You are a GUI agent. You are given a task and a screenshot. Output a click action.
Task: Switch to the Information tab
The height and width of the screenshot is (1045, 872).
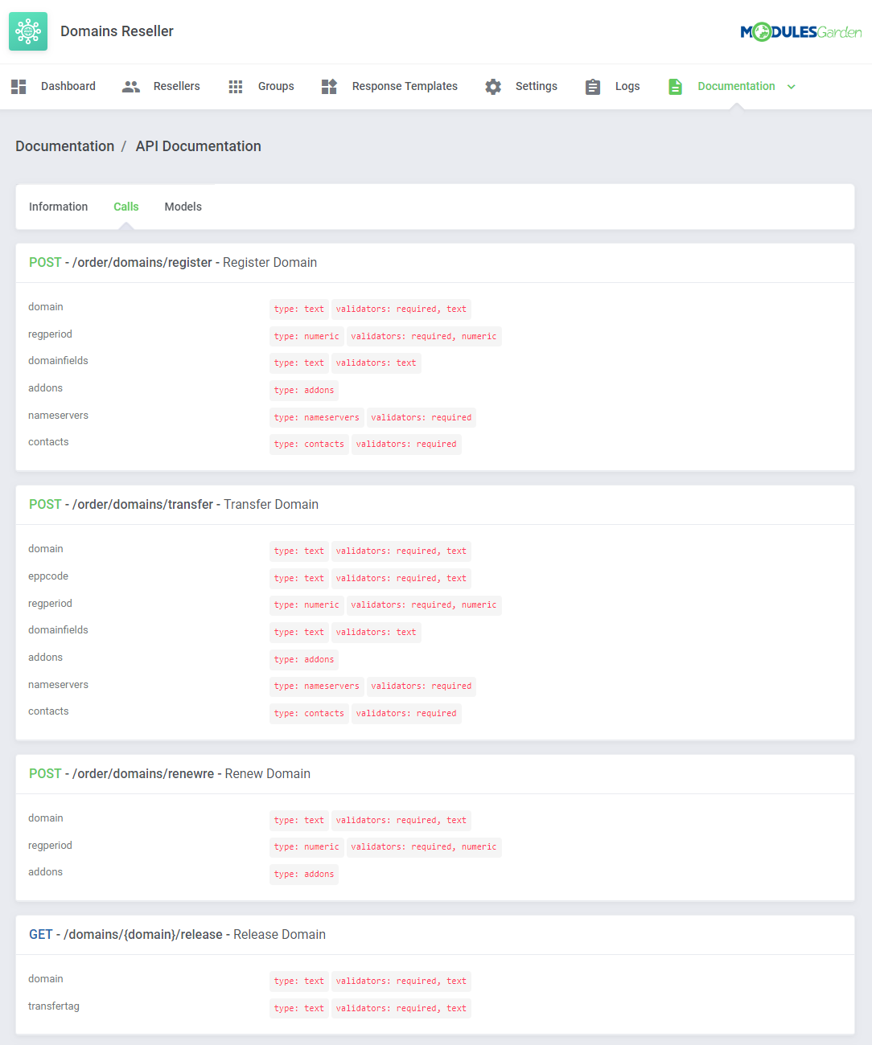click(59, 207)
